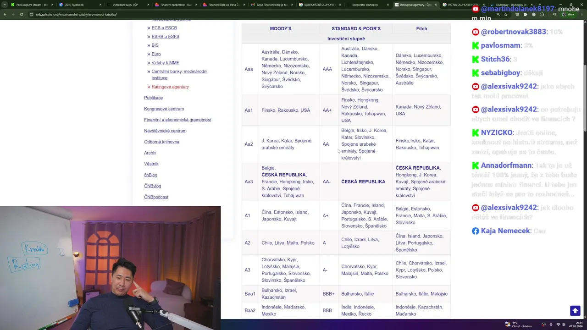587x330 pixels.
Task: Click username Kaja Nemecek in chat
Action: pyautogui.click(x=506, y=231)
